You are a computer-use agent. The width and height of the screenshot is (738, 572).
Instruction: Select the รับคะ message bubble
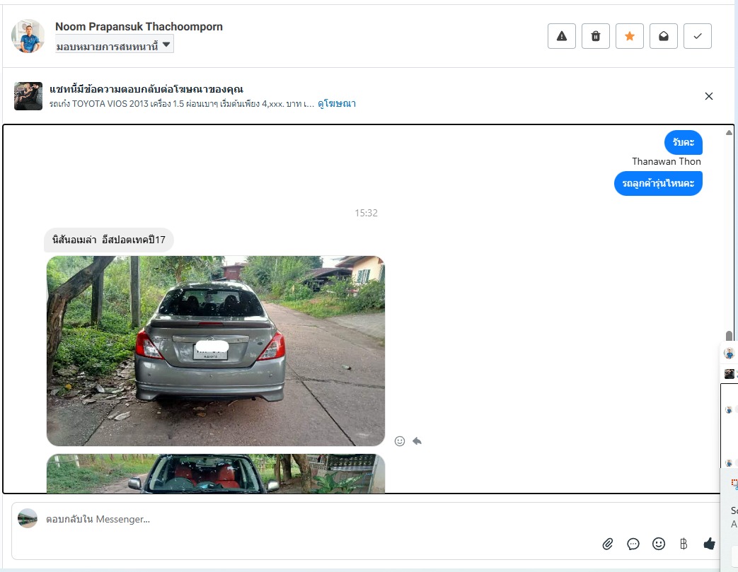[x=684, y=142]
